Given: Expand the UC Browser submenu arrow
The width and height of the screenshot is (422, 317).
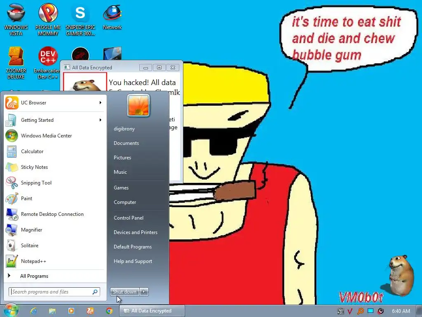Looking at the screenshot, I should (x=101, y=103).
